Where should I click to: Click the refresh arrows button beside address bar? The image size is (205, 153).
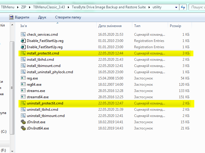point(183,7)
